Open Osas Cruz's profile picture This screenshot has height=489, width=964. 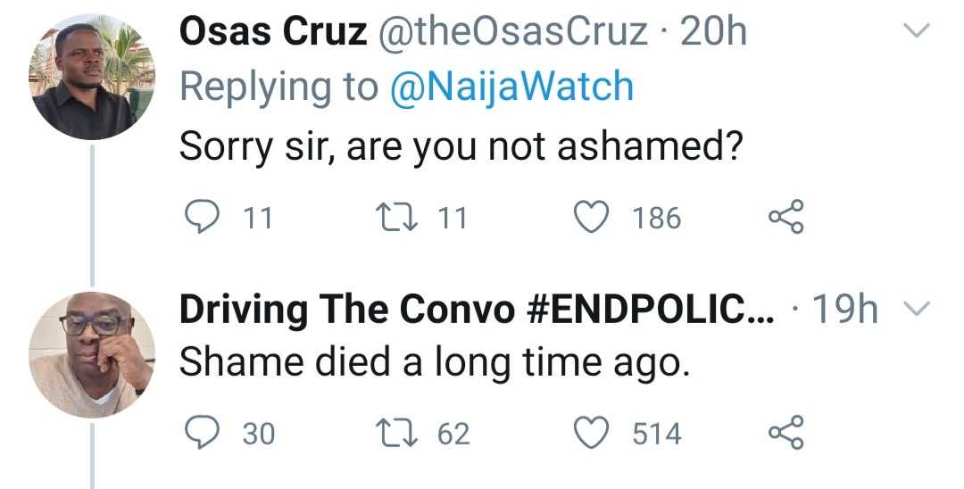(x=93, y=77)
